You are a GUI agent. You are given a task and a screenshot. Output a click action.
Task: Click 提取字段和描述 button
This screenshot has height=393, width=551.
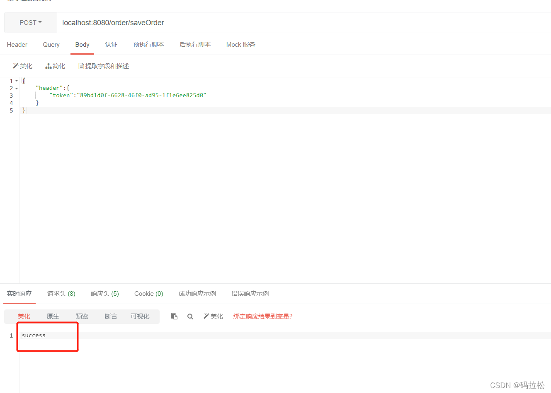[104, 66]
